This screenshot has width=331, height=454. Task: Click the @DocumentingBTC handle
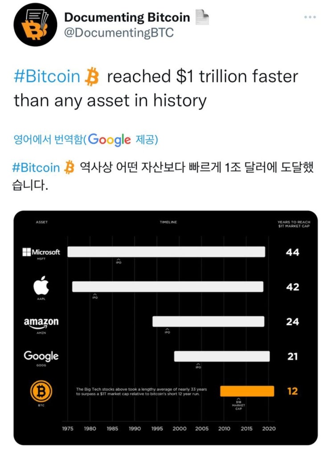point(119,33)
